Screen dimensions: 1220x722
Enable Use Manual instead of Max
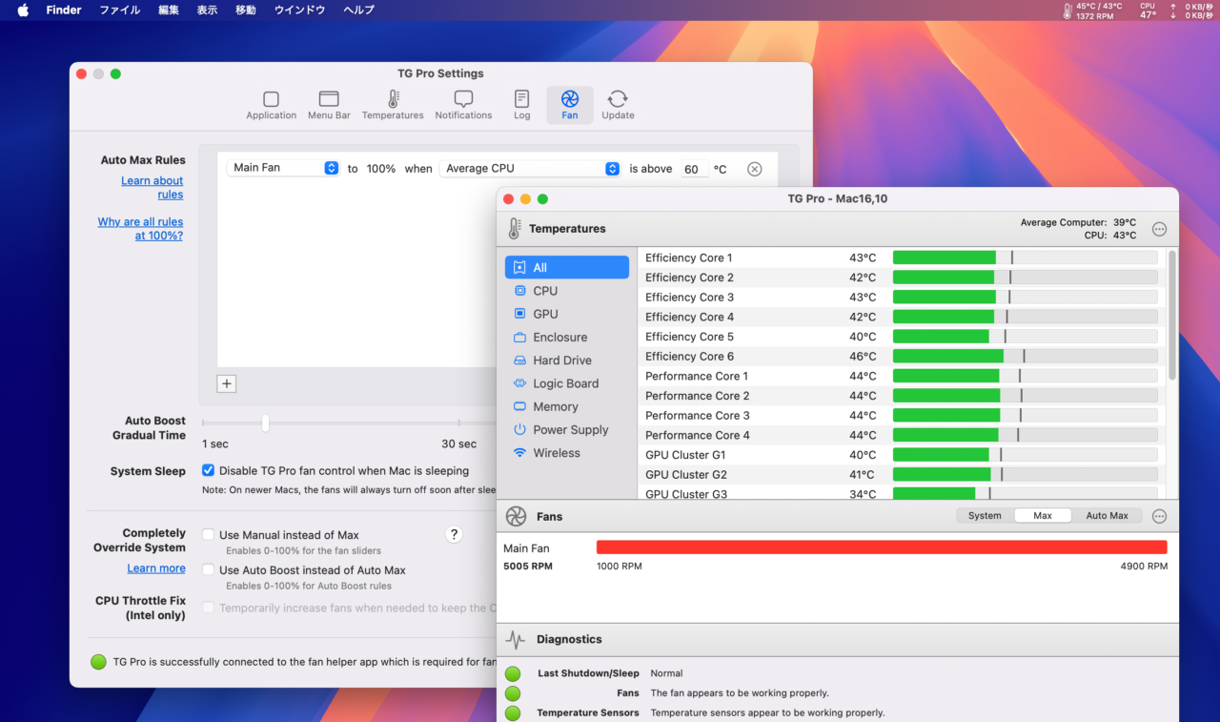click(x=208, y=535)
